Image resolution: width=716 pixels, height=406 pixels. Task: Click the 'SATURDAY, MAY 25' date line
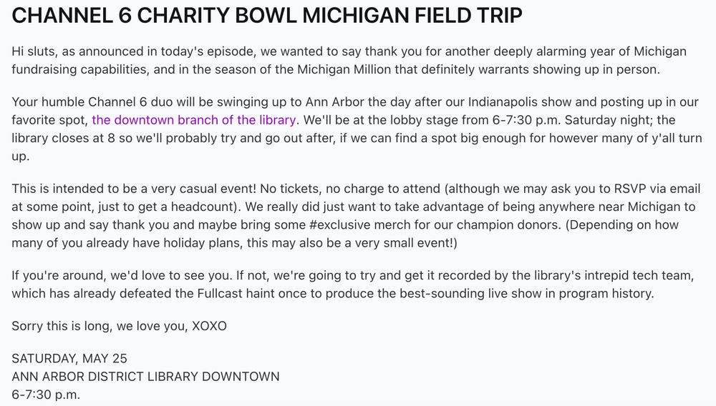tap(69, 358)
